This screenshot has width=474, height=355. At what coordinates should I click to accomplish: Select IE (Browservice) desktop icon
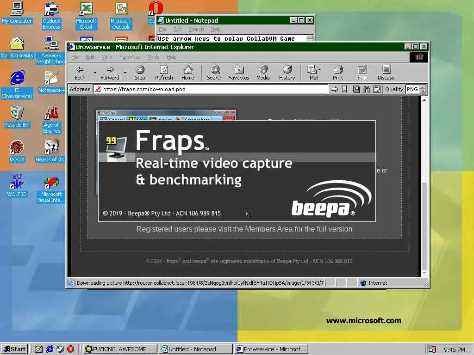pyautogui.click(x=17, y=85)
